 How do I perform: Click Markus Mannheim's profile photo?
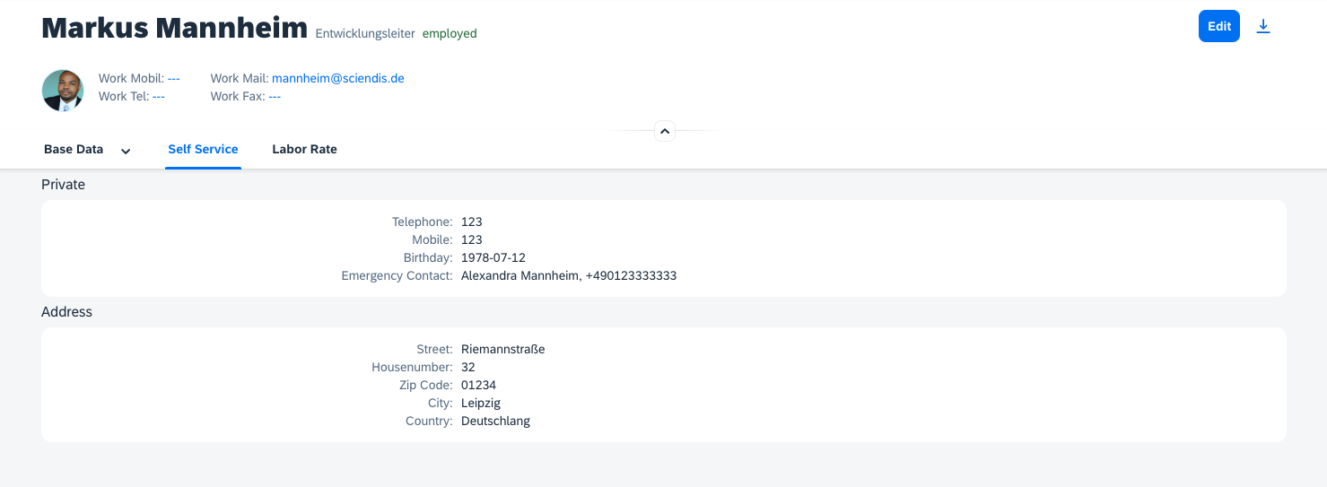coord(63,91)
